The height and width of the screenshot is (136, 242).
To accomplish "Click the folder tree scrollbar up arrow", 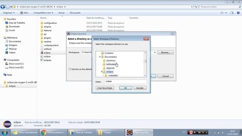I will coord(145,53).
